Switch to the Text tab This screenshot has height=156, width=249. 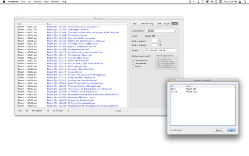point(159,24)
